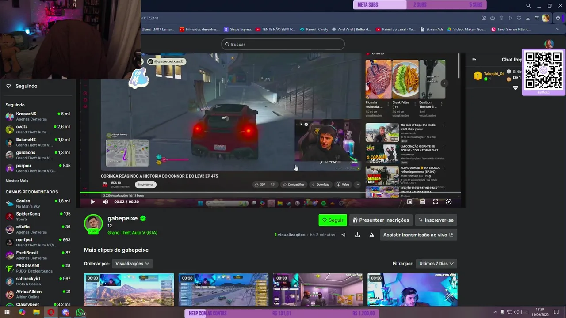Open the Windows Start button
Image resolution: width=566 pixels, height=318 pixels.
[x=7, y=312]
